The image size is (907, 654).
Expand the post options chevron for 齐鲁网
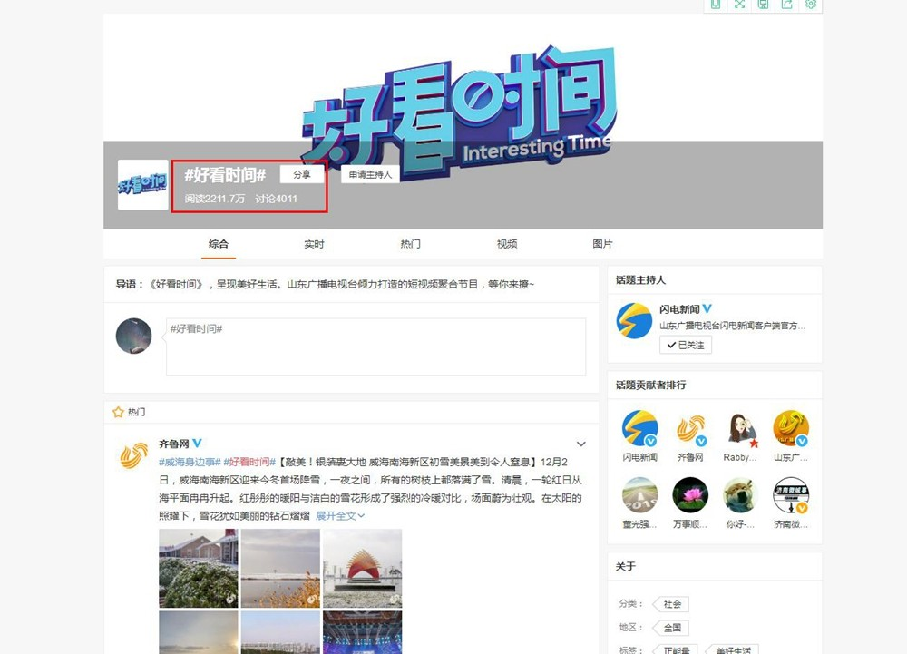coord(581,444)
